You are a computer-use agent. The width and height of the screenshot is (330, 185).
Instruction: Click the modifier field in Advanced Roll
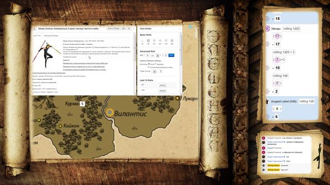[165, 55]
